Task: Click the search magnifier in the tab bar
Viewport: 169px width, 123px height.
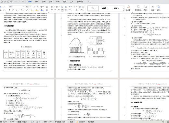Action: pos(89,2)
